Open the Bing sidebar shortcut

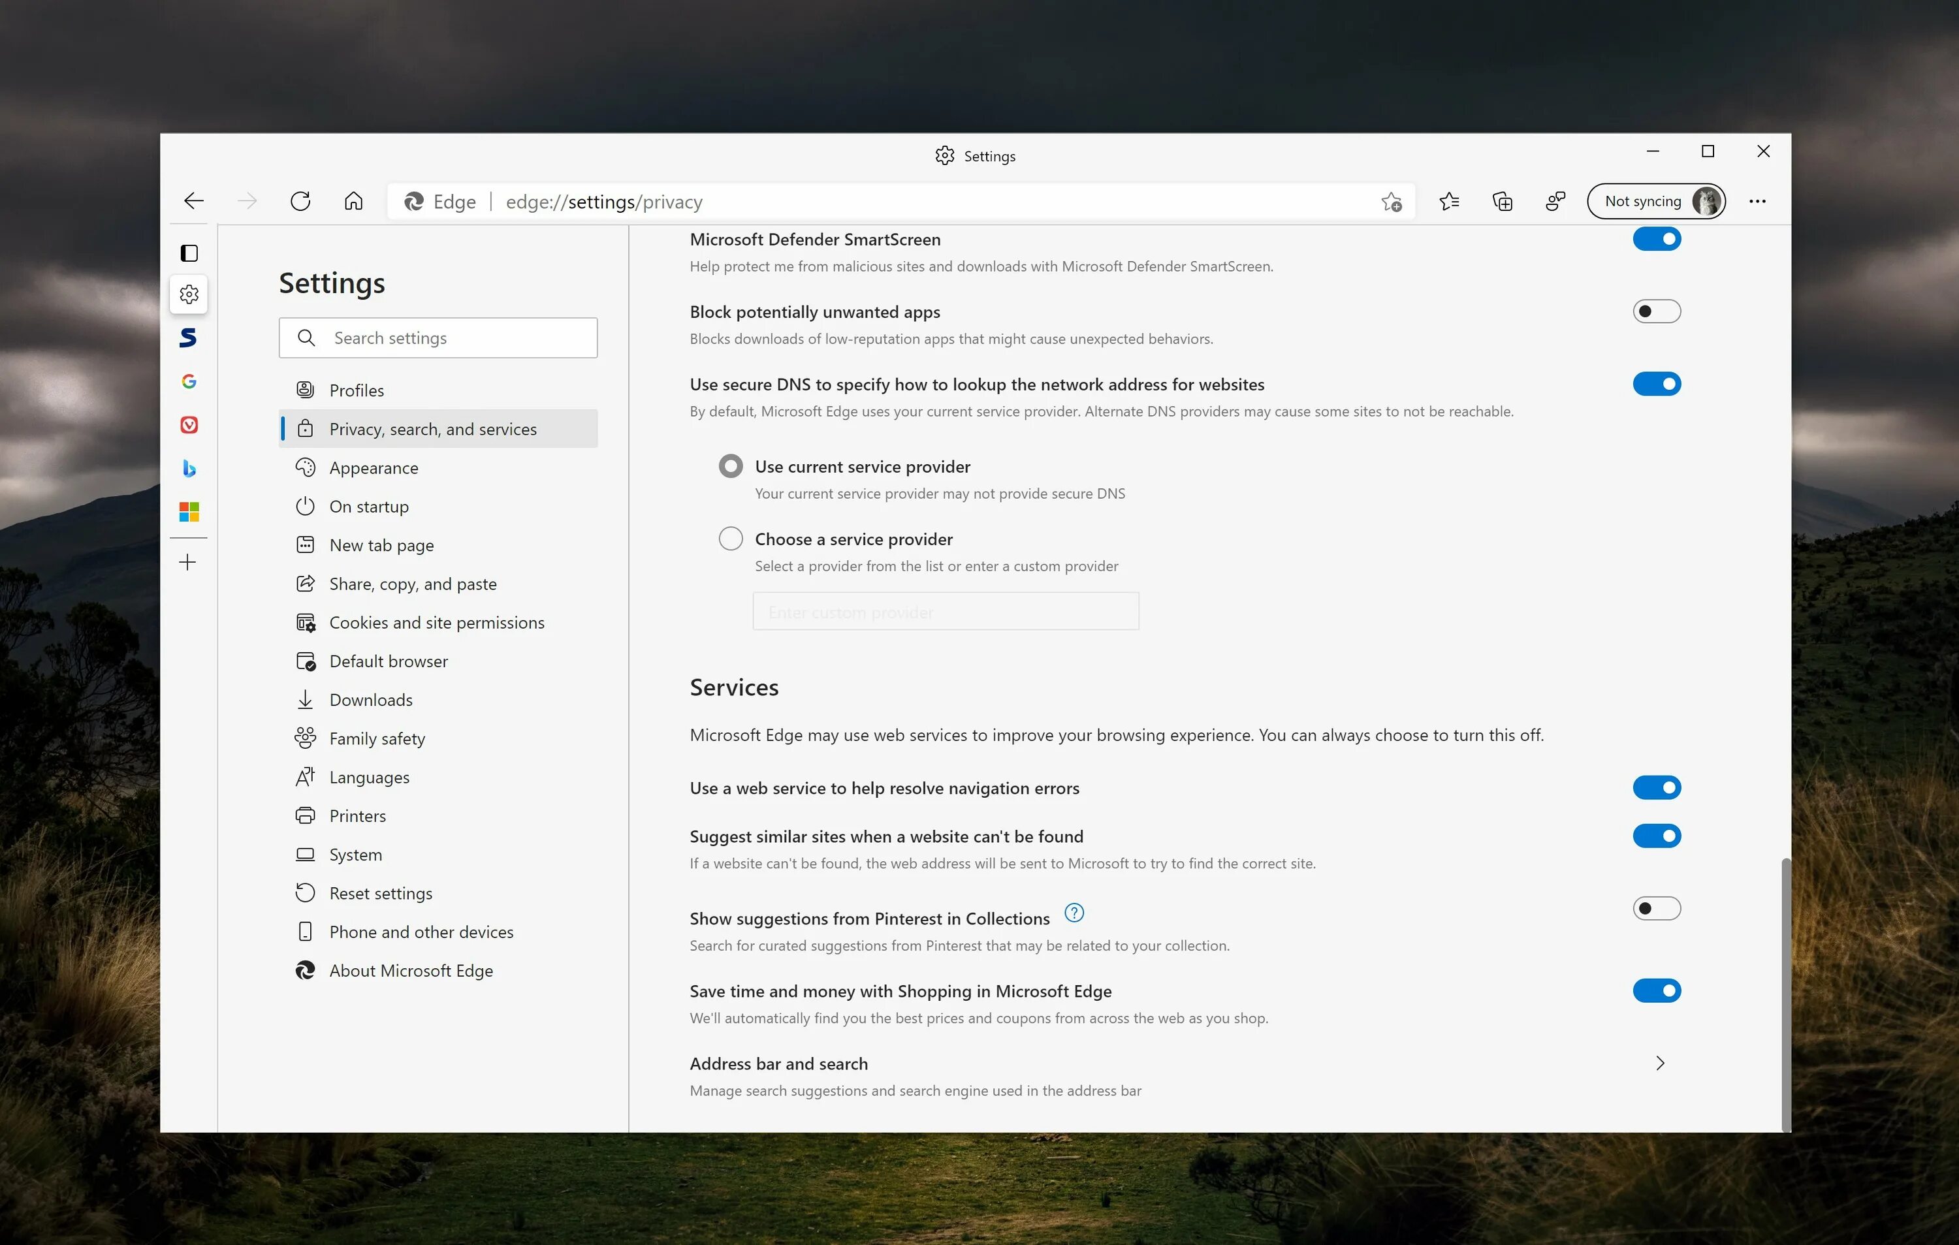(189, 468)
